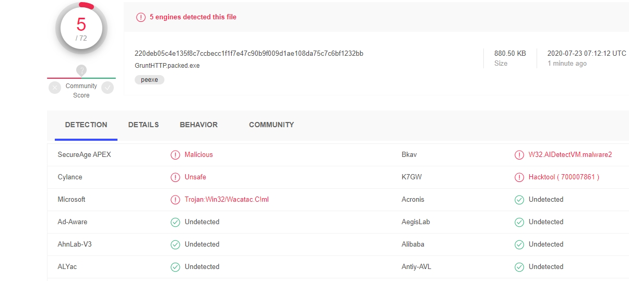Click the 5/72 detection score gauge
Viewport: 629px width, 281px height.
(x=81, y=29)
